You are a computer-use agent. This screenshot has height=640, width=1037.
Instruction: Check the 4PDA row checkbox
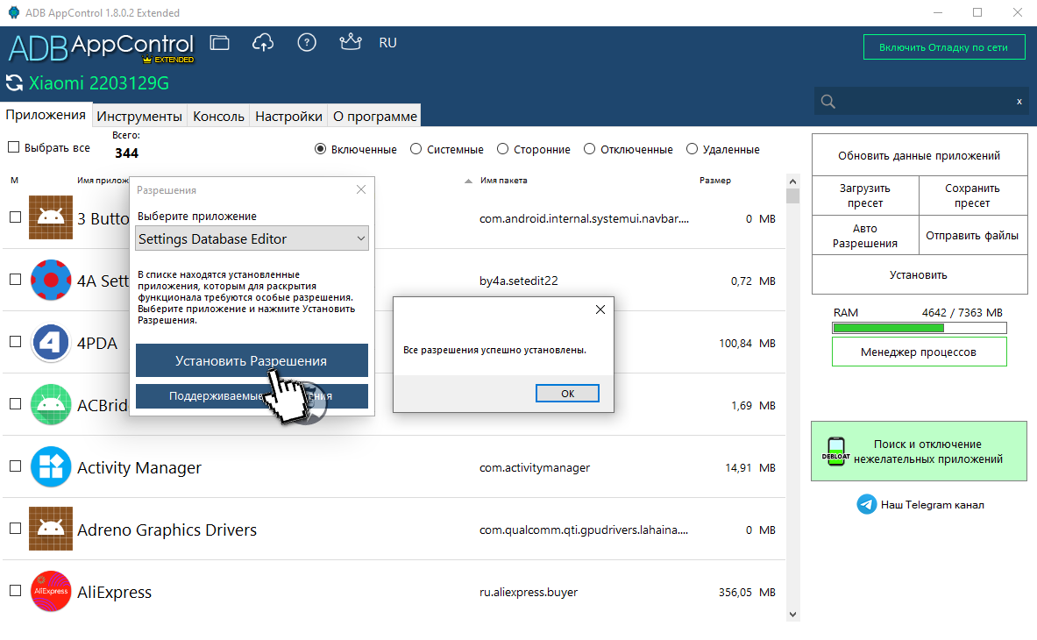pos(15,342)
